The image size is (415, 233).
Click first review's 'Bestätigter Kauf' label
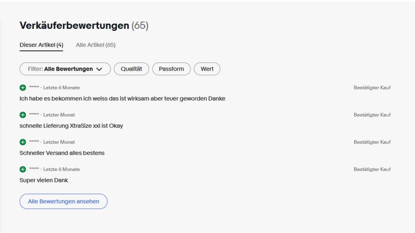point(372,88)
